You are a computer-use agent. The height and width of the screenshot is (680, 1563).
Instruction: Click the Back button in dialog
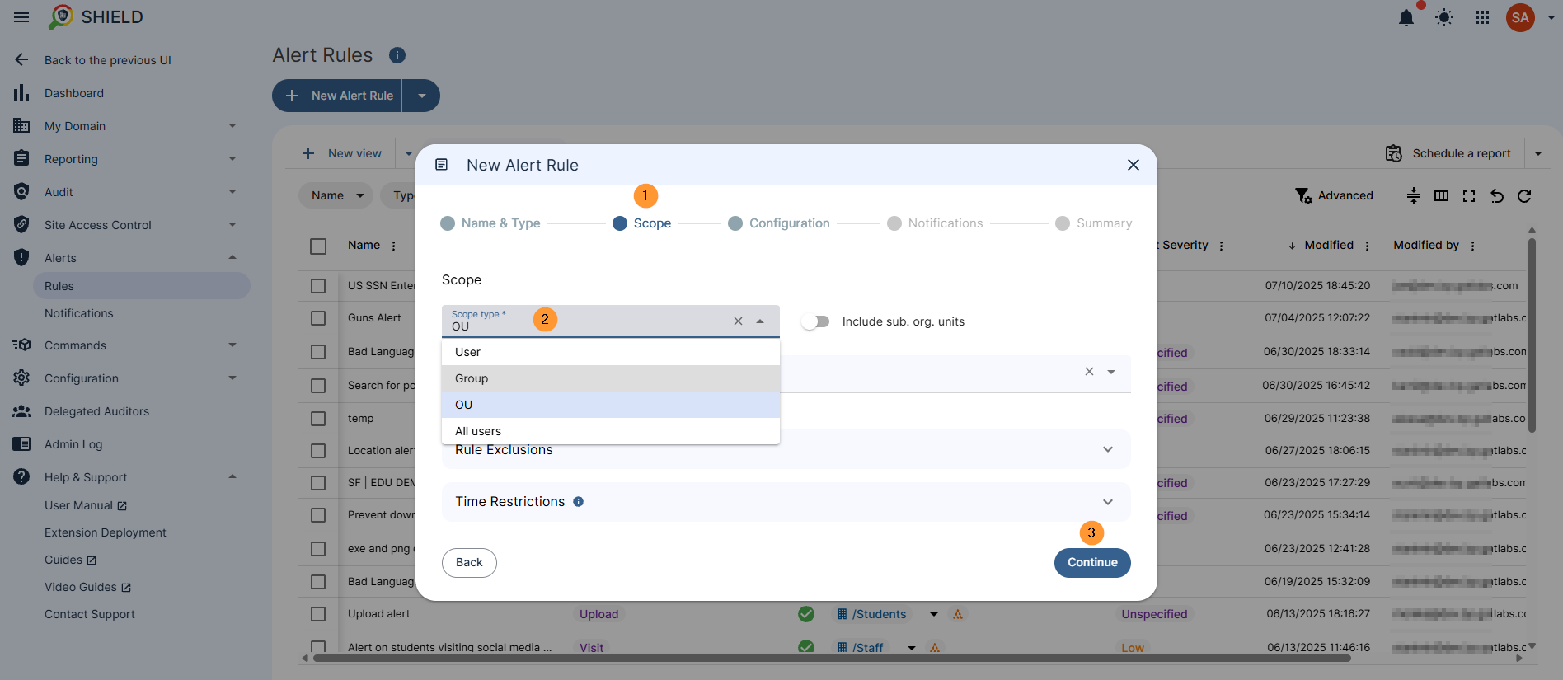pos(469,563)
